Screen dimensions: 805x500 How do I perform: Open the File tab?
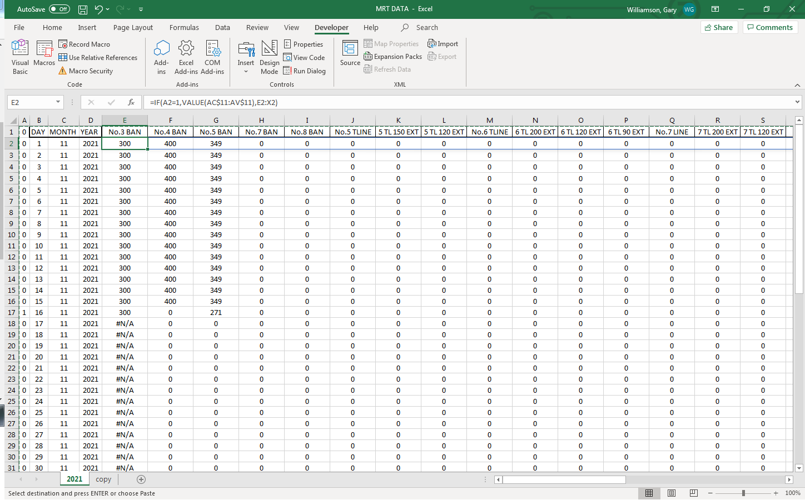click(19, 27)
